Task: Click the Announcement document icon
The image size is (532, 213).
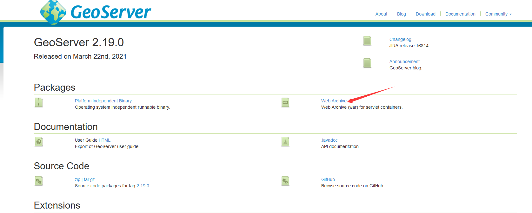Action: click(x=367, y=63)
